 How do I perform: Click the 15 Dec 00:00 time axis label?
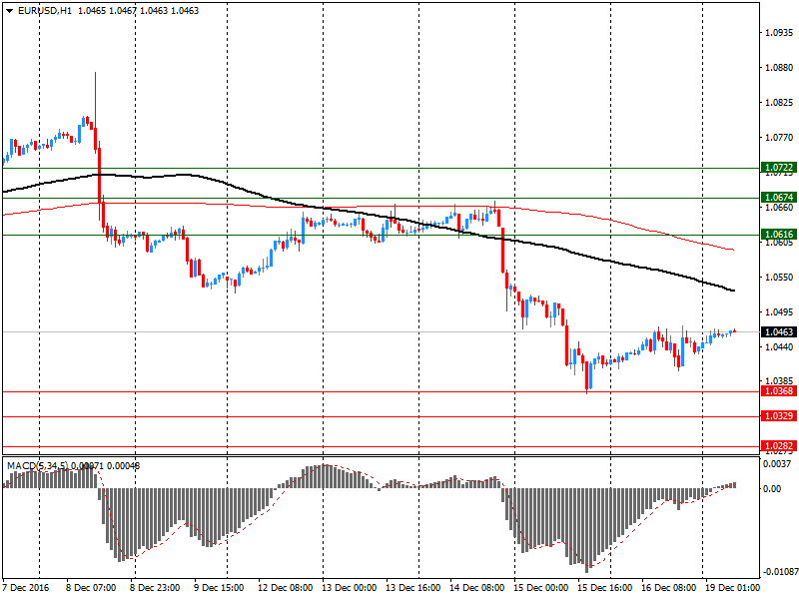click(x=540, y=588)
